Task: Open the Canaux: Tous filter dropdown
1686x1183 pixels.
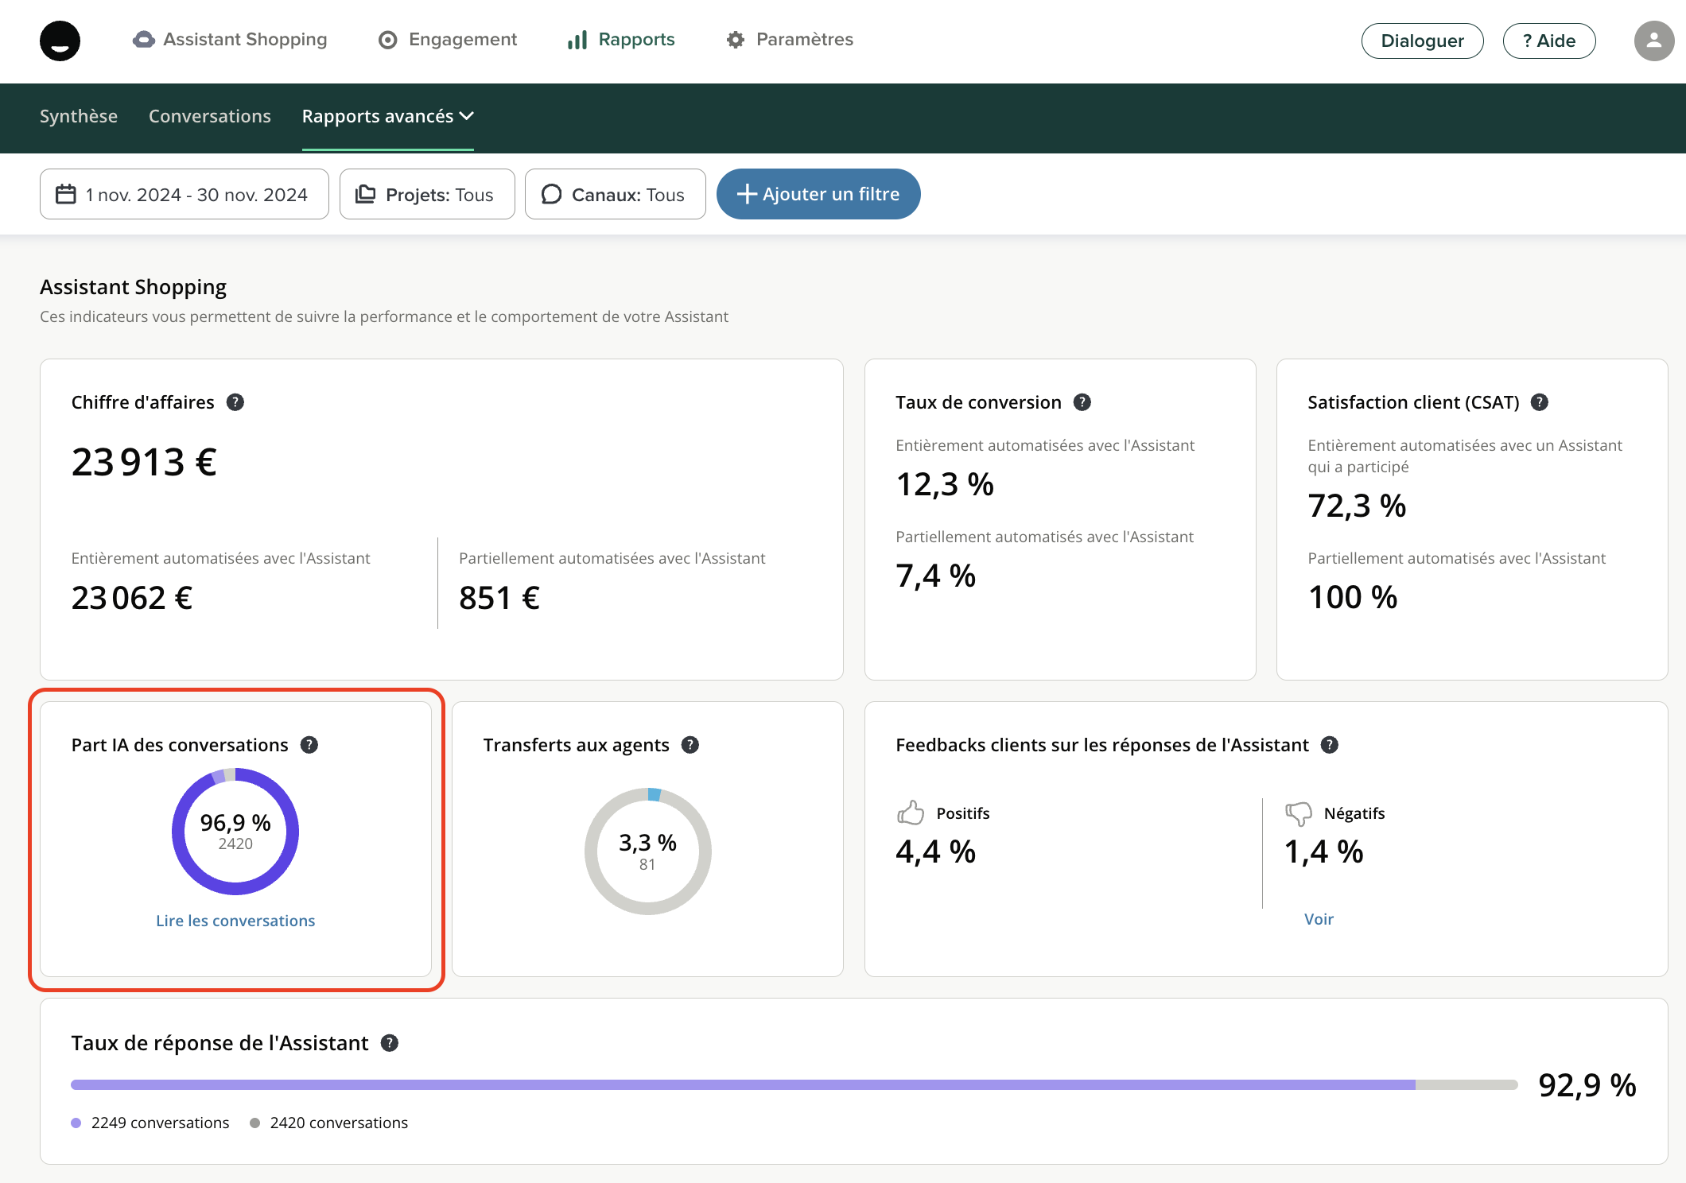Action: [615, 194]
